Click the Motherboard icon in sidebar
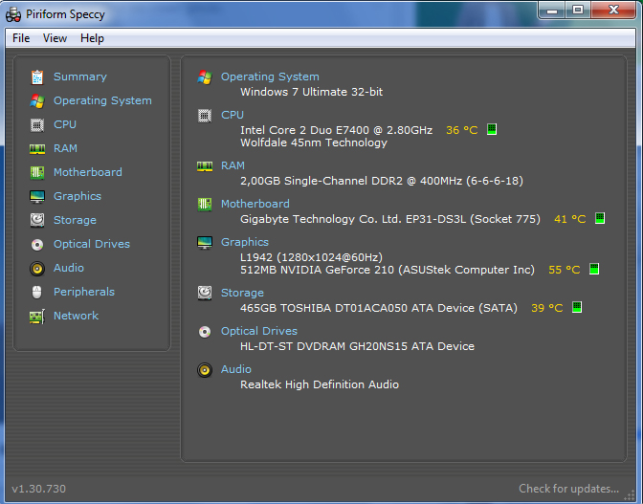 click(37, 172)
